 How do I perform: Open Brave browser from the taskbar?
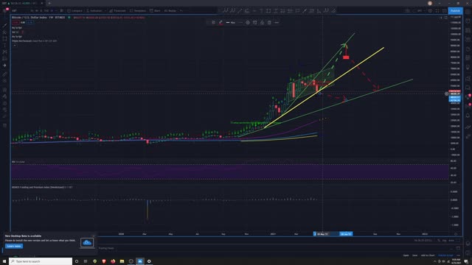click(104, 261)
